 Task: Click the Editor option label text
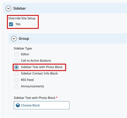pos(25,54)
